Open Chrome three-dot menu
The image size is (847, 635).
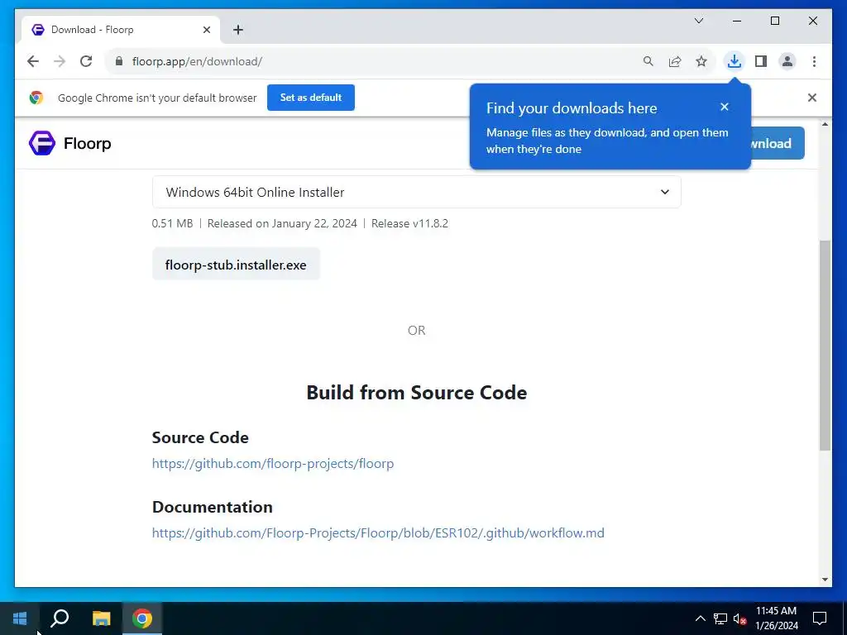814,61
